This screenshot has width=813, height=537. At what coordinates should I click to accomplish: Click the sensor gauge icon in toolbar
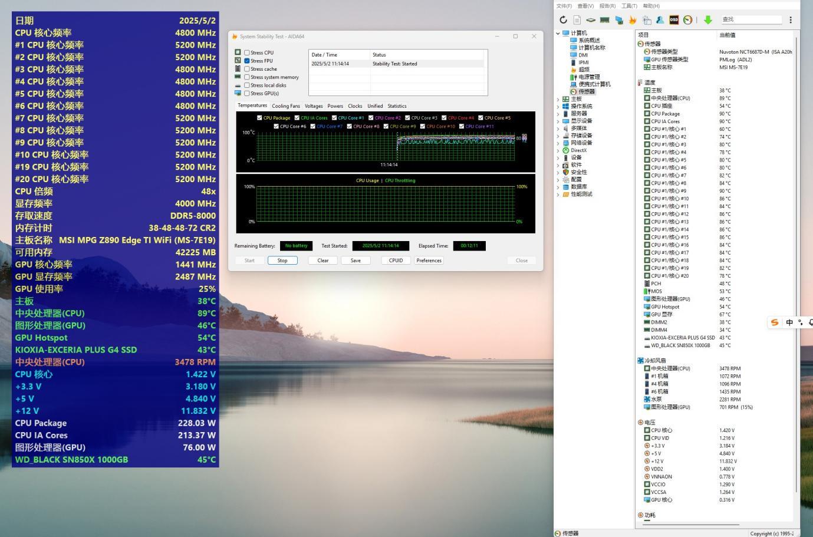(687, 19)
